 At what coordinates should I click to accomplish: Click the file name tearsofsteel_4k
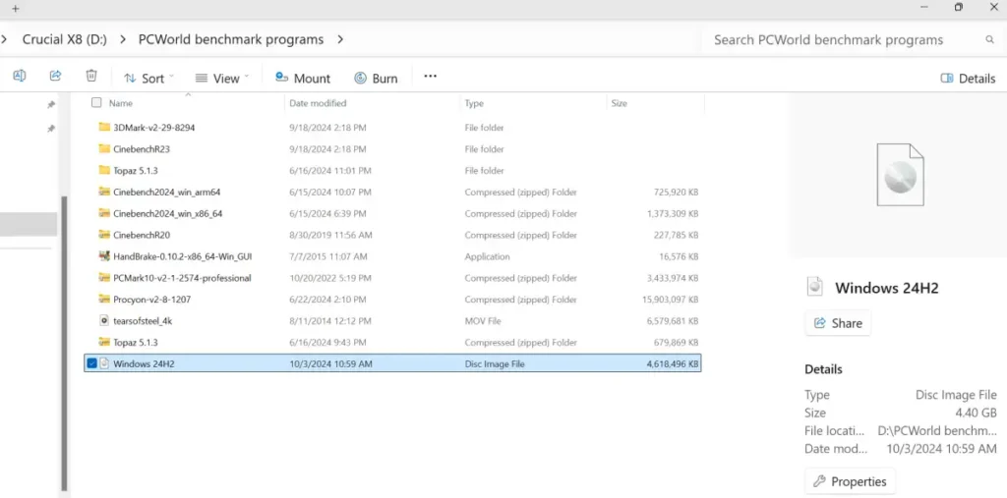143,321
